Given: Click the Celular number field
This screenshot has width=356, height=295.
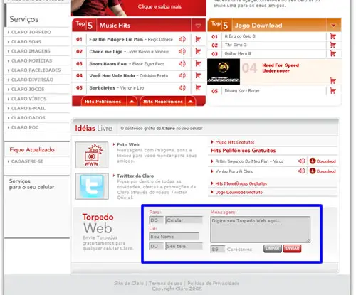Looking at the screenshot, I should click(x=184, y=220).
